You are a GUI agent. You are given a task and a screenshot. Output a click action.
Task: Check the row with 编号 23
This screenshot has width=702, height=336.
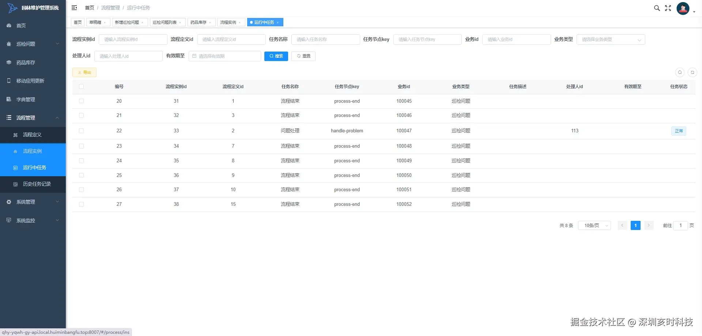click(81, 146)
